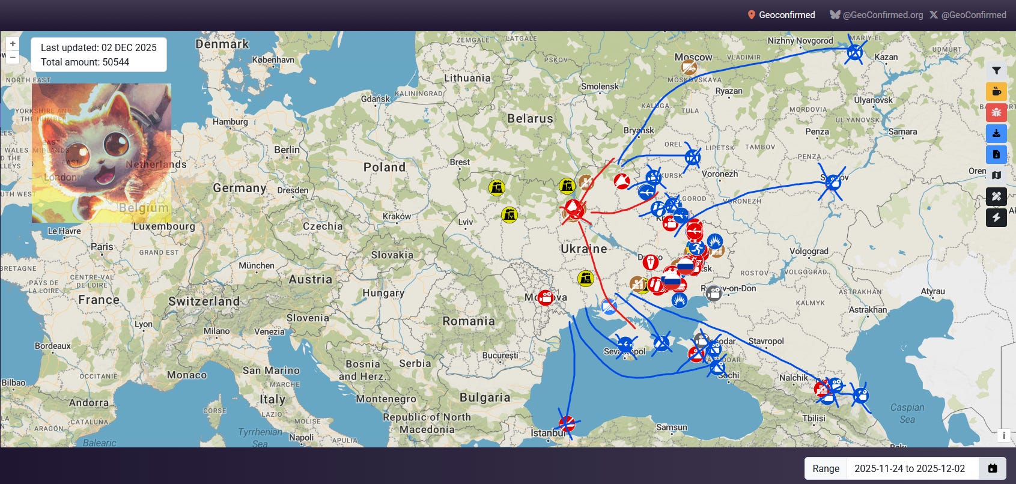This screenshot has height=484, width=1016.
Task: Open the @GeoConfirmed X profile link
Action: tap(968, 15)
